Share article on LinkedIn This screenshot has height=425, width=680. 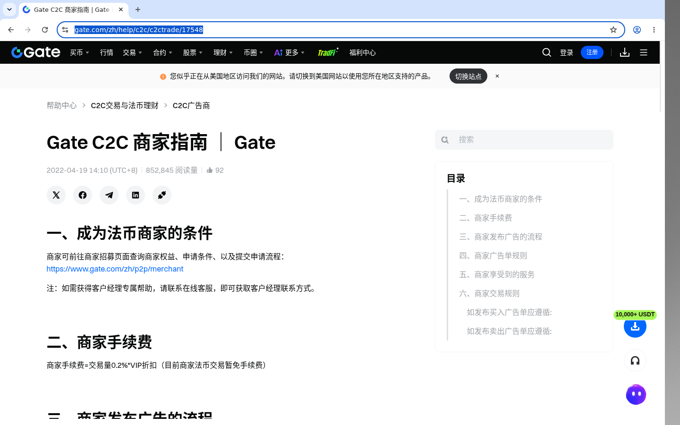click(136, 195)
